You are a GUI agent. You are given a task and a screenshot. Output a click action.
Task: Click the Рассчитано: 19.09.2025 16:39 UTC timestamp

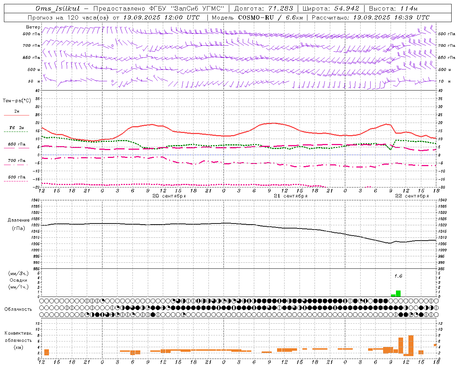pos(371,17)
